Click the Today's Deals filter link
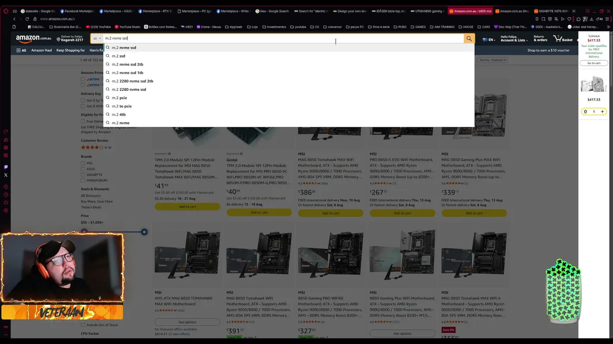The height and width of the screenshot is (344, 613). [x=91, y=207]
